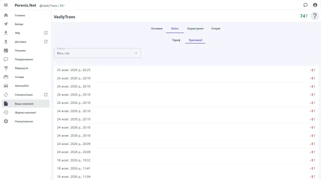Open the Тариф sub-tab
Image resolution: width=321 pixels, height=180 pixels.
176,40
